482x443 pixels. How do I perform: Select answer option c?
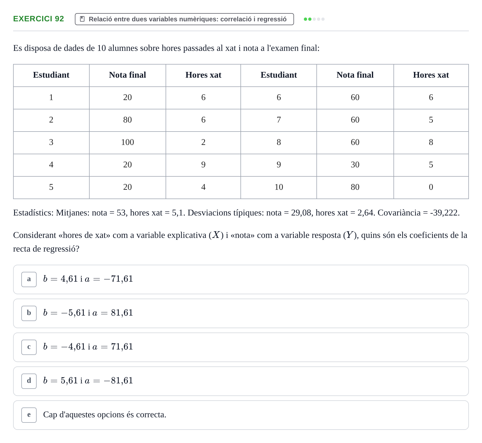click(241, 347)
